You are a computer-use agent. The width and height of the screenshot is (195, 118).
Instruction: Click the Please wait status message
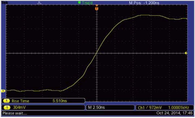click(x=15, y=113)
